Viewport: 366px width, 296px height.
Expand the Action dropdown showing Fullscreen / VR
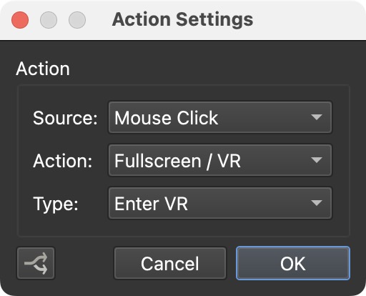[220, 160]
